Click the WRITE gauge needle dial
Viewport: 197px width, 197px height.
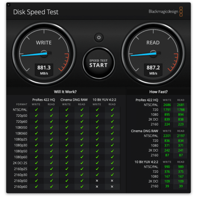[44, 54]
